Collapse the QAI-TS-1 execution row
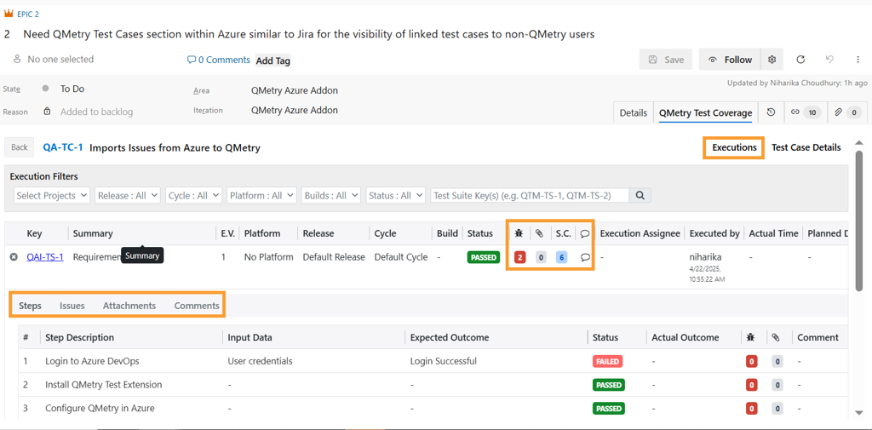 [14, 257]
